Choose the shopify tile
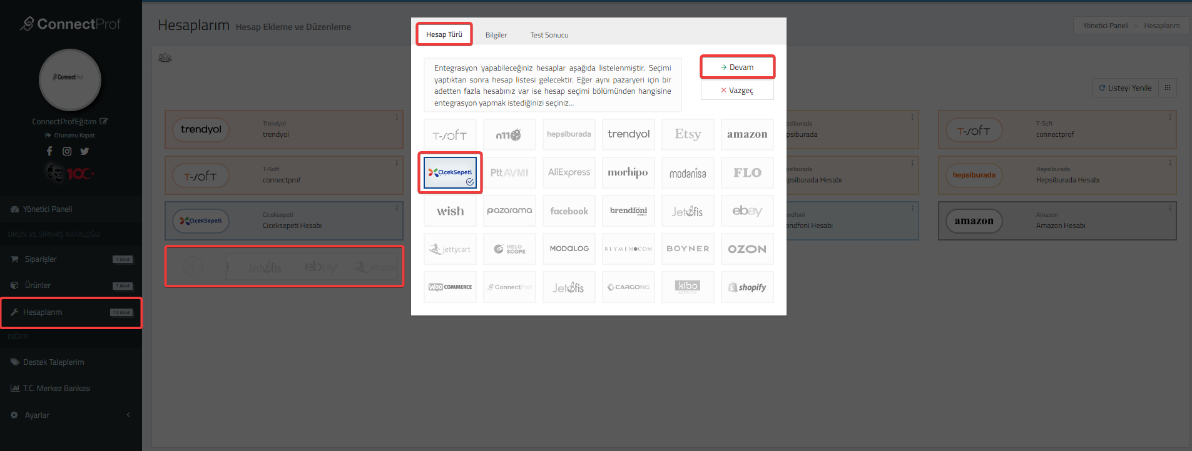1192x451 pixels. [x=747, y=287]
